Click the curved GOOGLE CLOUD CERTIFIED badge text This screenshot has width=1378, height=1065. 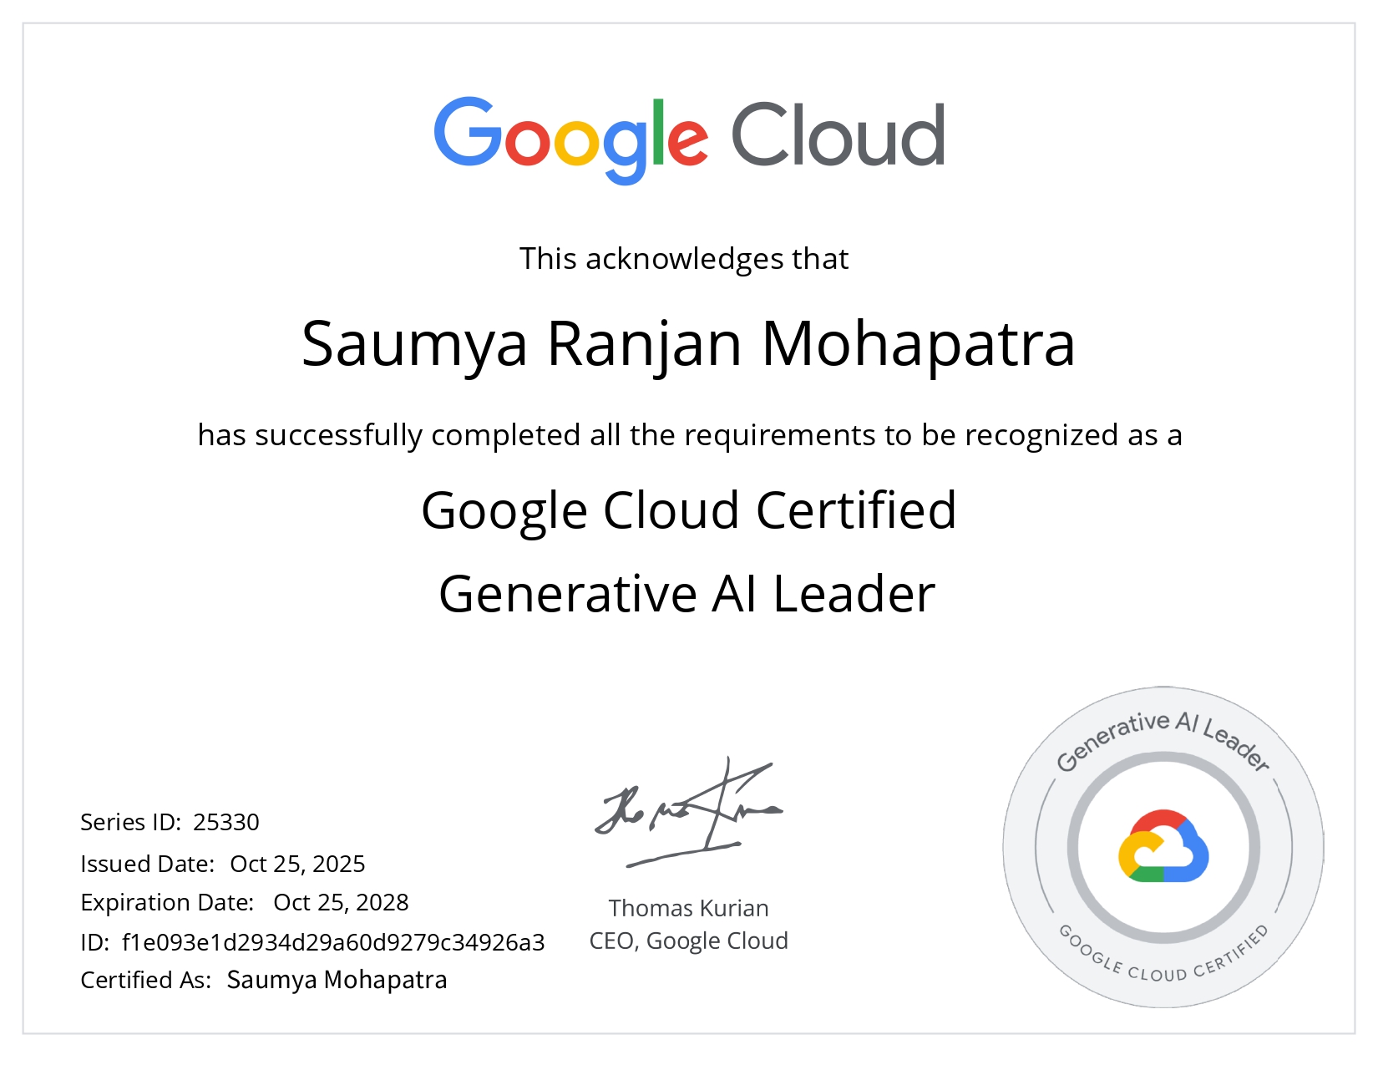pos(1163,963)
